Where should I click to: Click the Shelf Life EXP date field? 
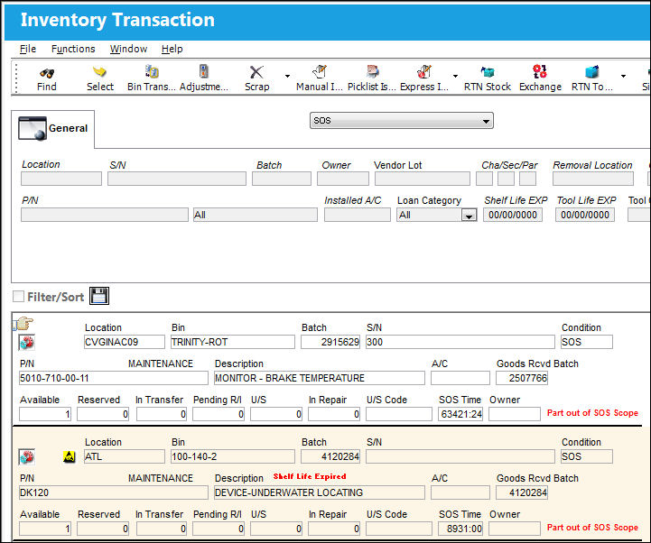[513, 215]
